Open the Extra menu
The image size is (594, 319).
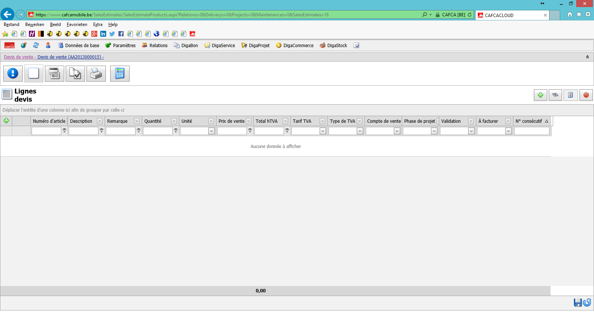[98, 24]
